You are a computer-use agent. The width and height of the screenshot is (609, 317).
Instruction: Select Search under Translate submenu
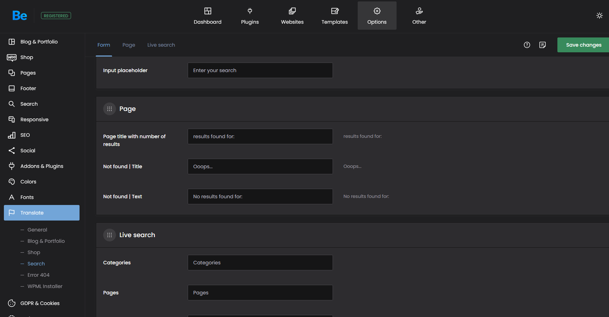[36, 264]
